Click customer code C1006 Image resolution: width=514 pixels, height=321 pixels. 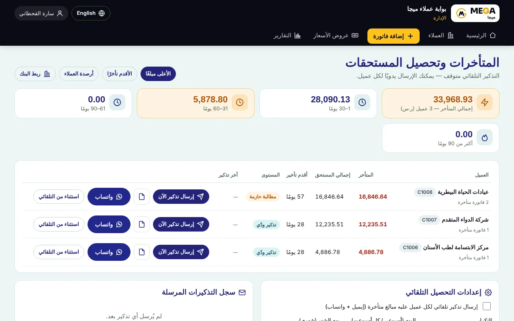pos(410,248)
